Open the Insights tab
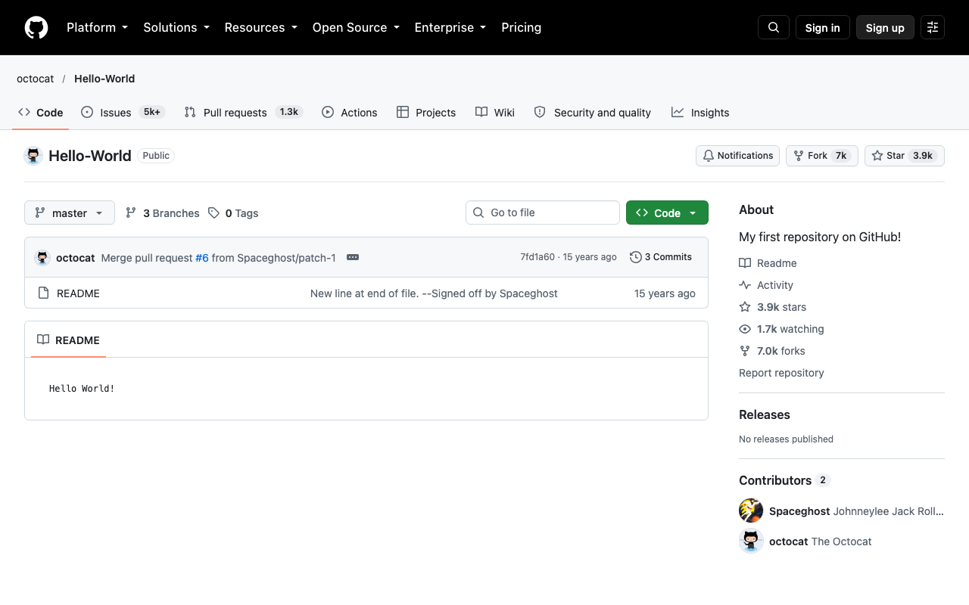 pyautogui.click(x=700, y=112)
